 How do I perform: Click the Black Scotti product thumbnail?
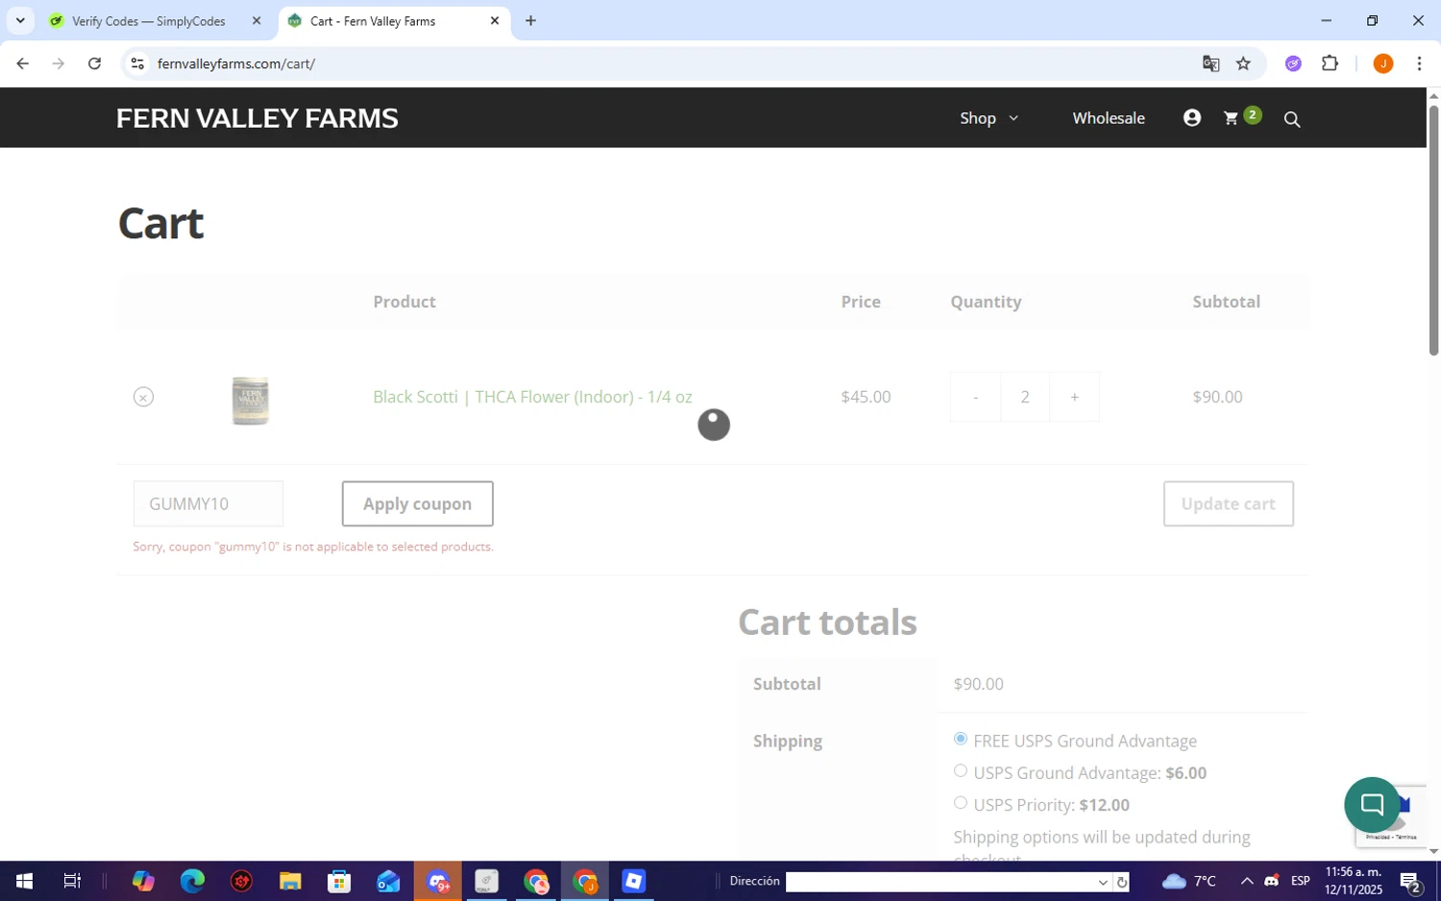tap(251, 401)
